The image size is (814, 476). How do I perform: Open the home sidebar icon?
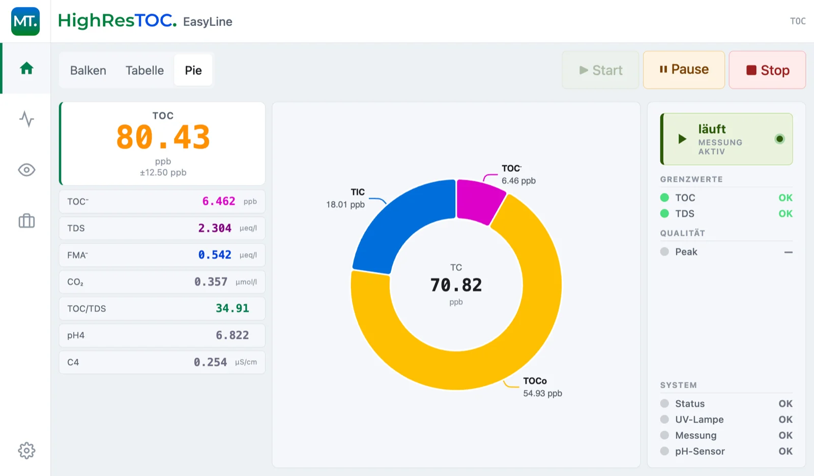pos(26,68)
